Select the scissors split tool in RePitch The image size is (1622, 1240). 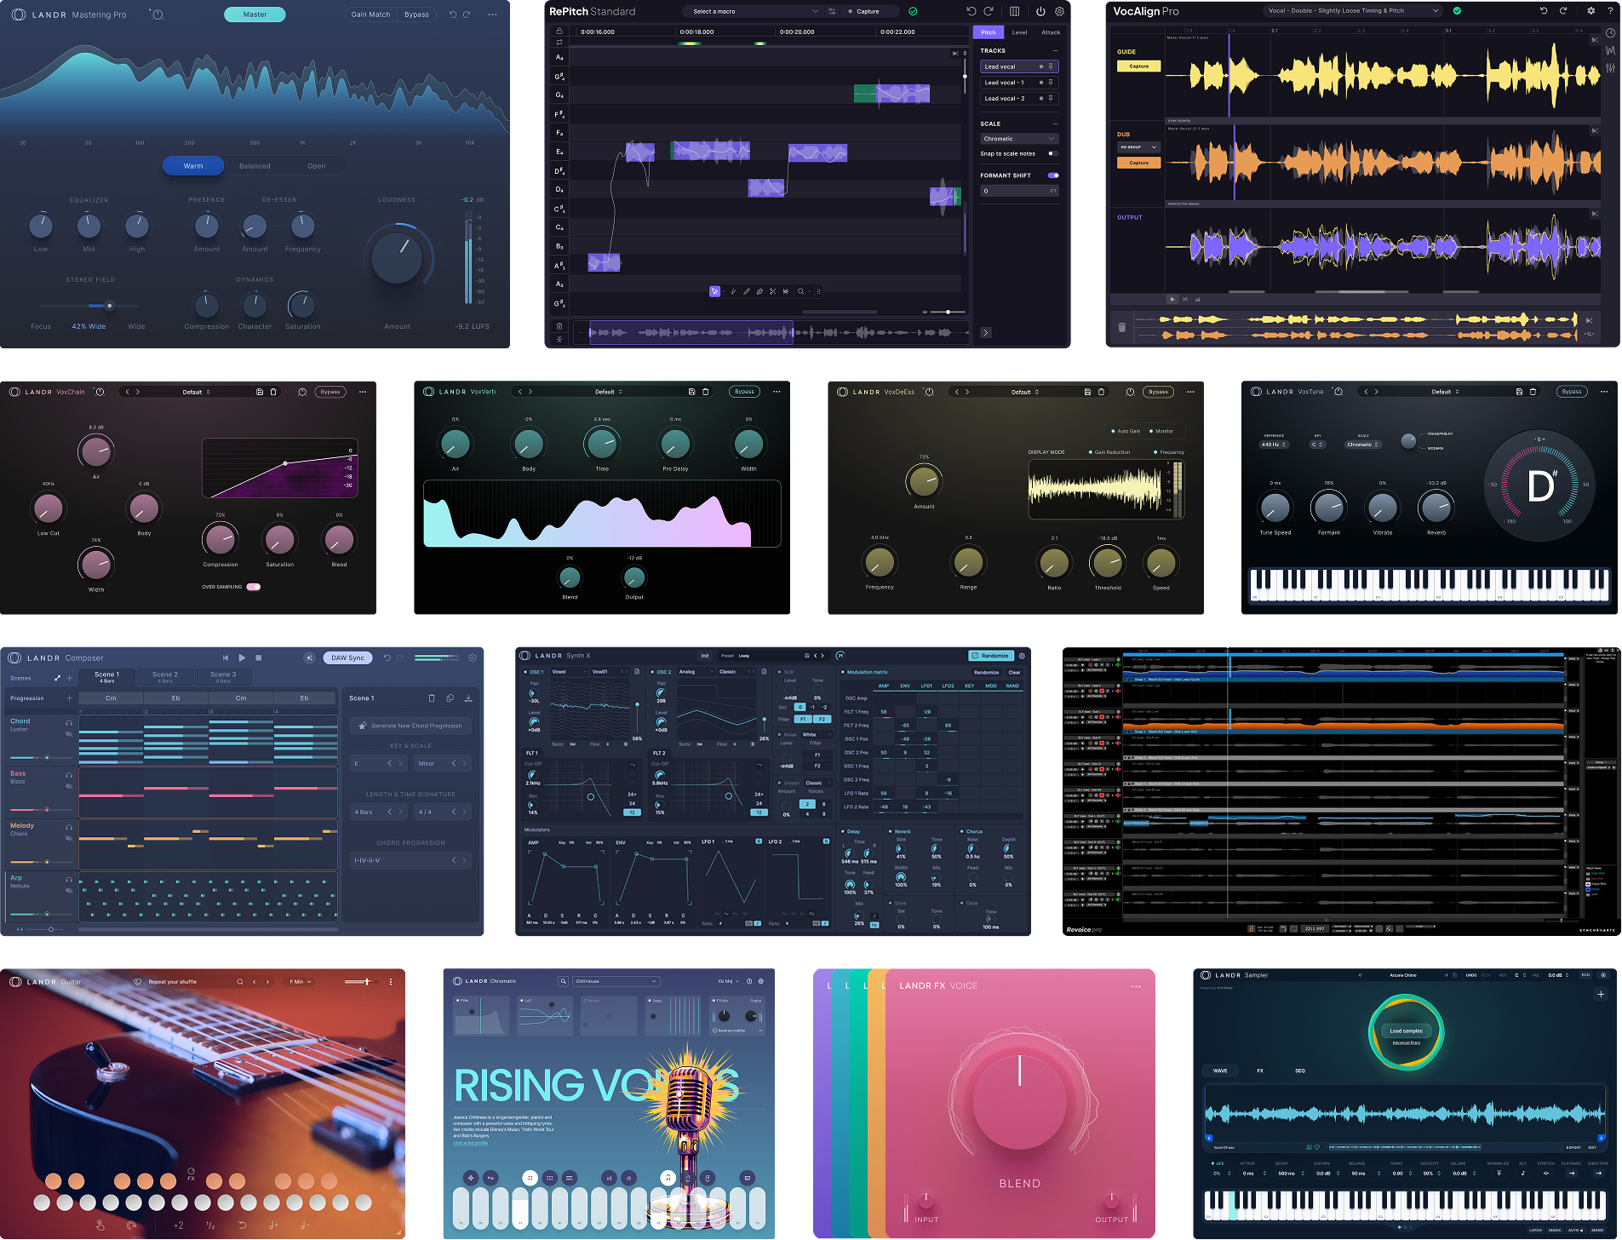tap(772, 291)
